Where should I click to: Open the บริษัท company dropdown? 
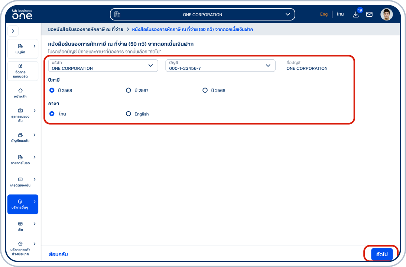click(x=103, y=66)
